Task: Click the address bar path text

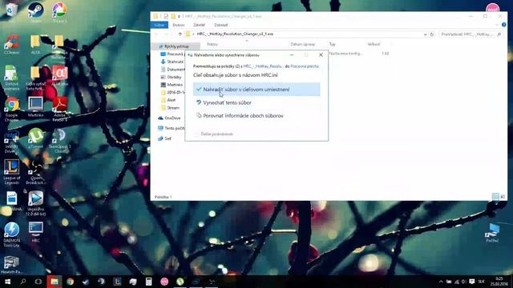Action: 235,34
